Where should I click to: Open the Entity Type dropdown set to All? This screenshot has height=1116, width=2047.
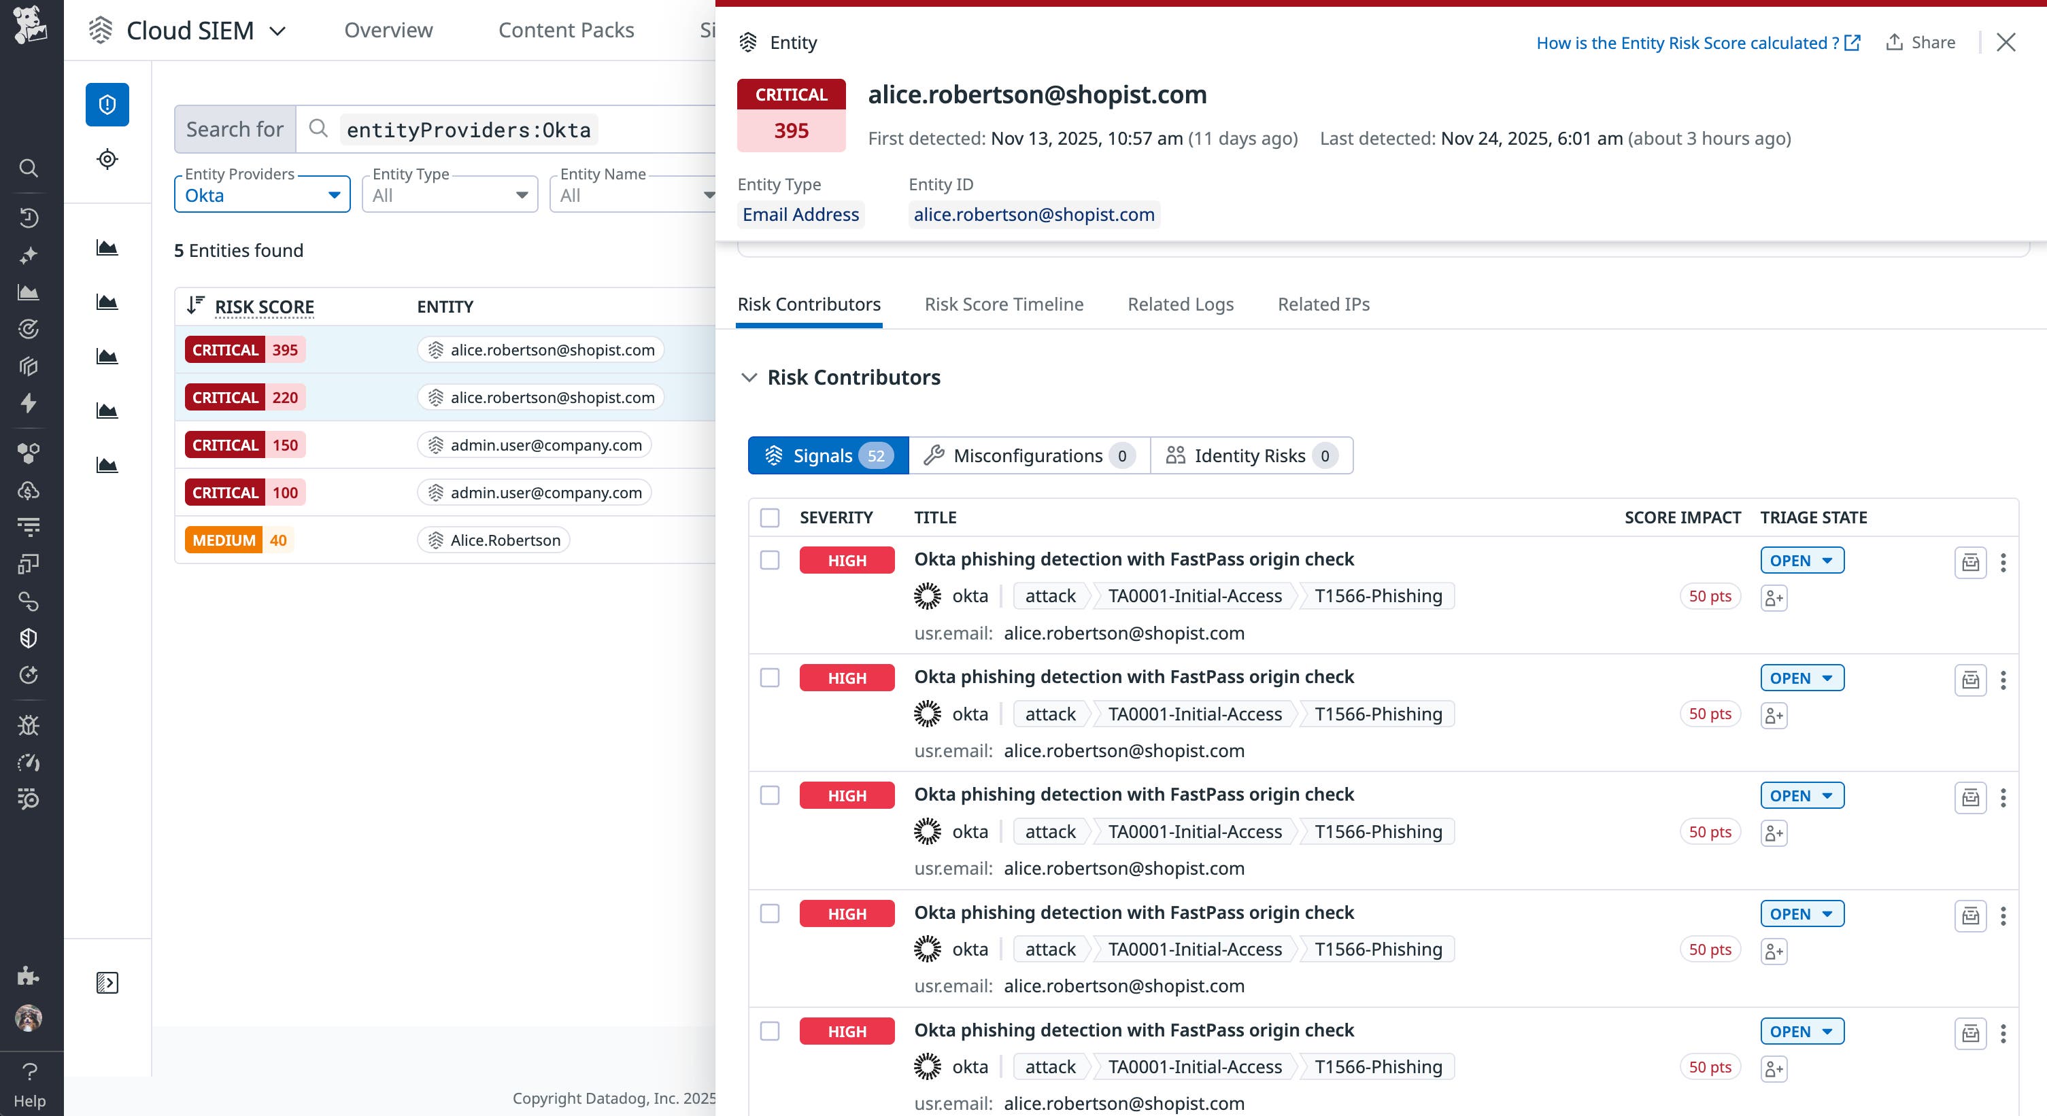pos(449,194)
